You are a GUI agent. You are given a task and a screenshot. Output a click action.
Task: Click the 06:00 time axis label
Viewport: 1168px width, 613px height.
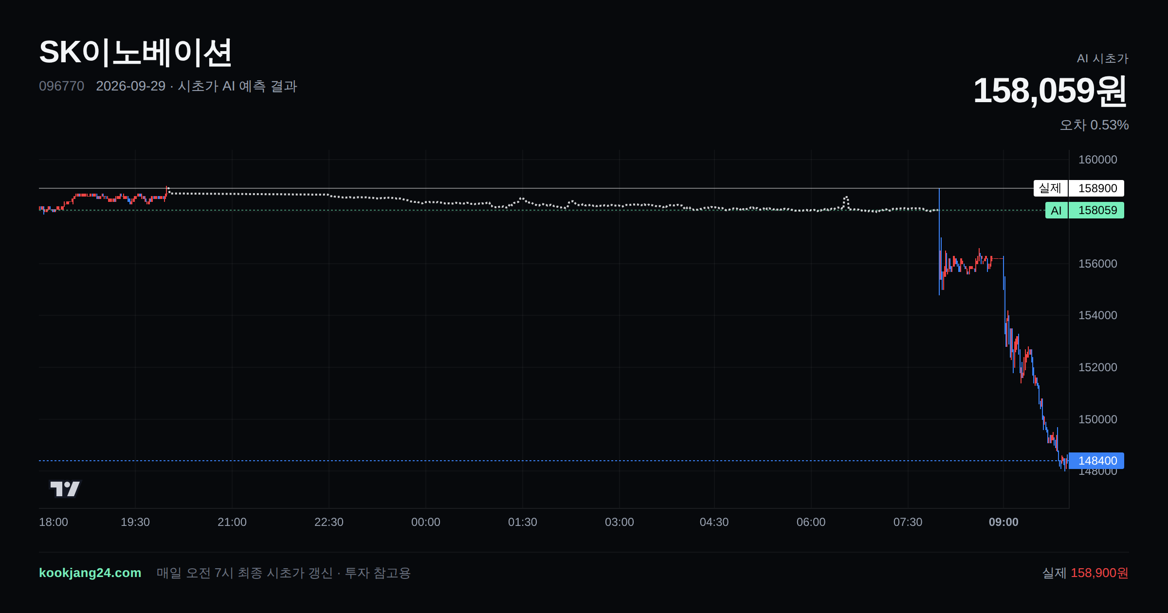click(x=811, y=522)
